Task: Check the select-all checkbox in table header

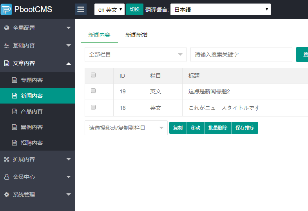Action: [93, 75]
